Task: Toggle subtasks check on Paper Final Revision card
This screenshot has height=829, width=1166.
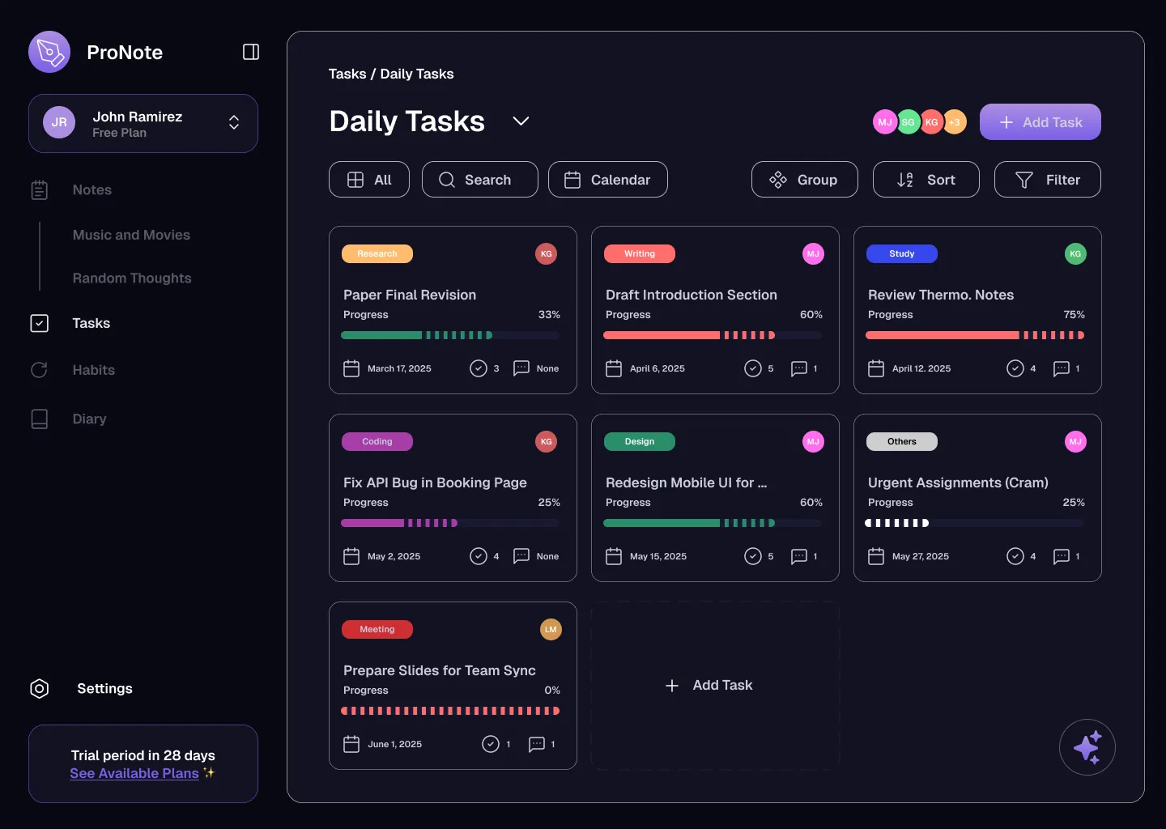Action: (x=479, y=368)
